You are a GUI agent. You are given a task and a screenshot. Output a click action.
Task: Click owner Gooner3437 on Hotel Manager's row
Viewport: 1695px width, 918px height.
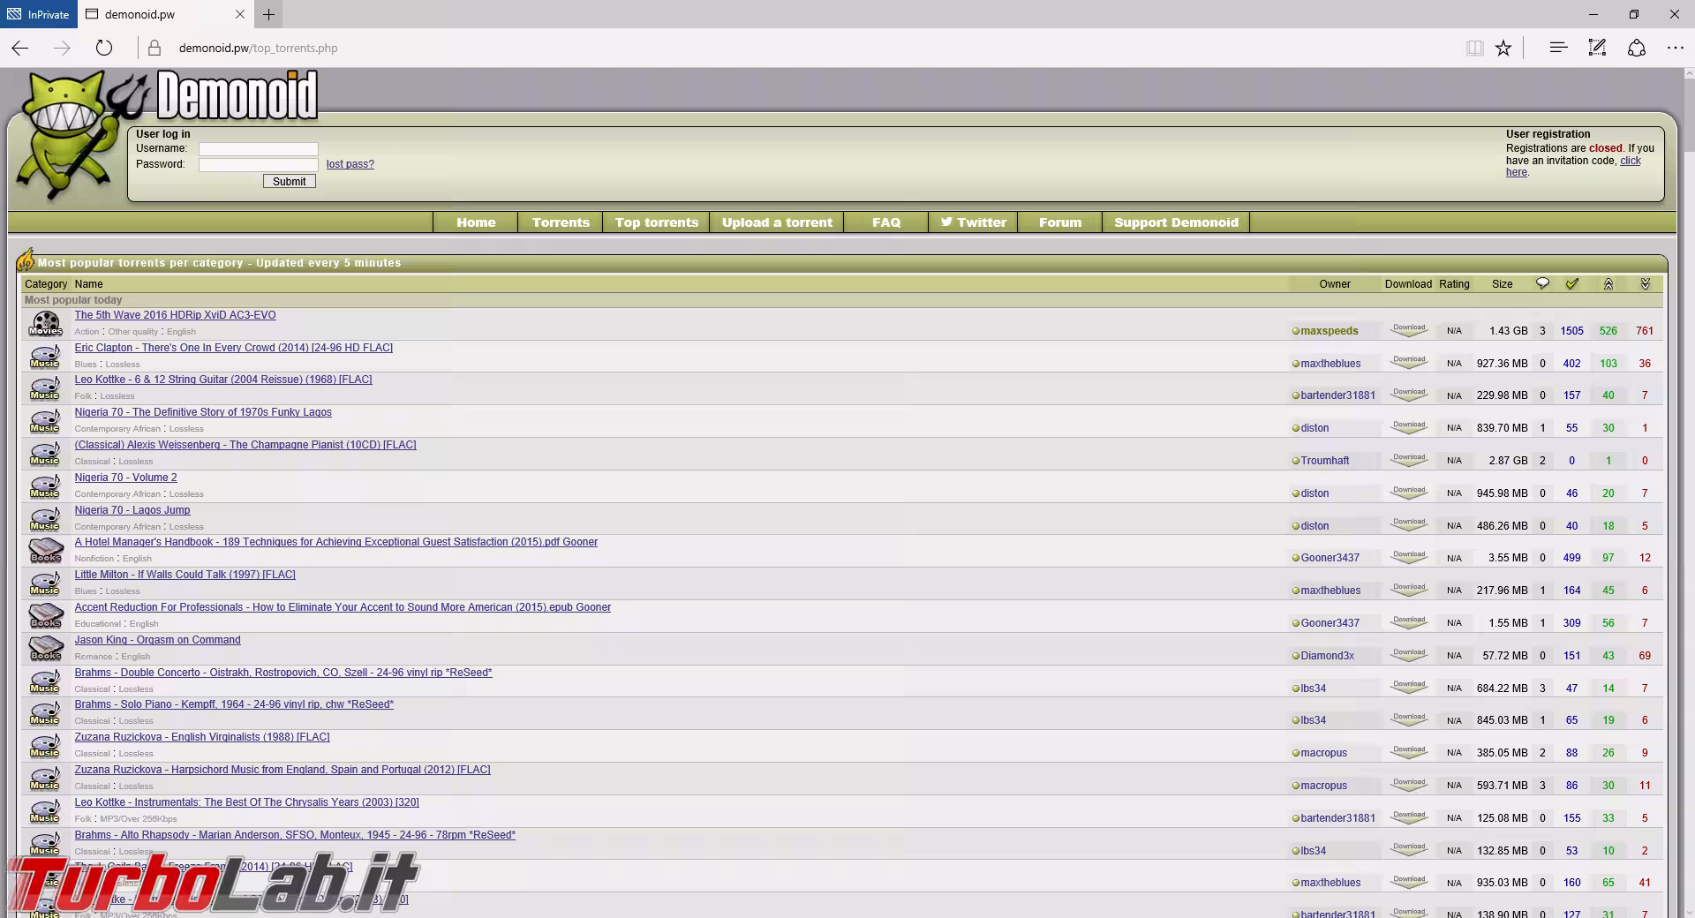(x=1330, y=558)
